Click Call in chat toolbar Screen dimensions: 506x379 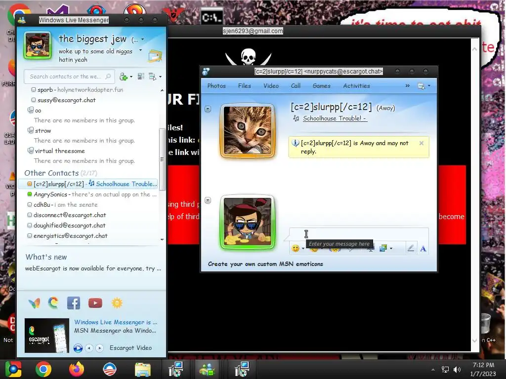tap(295, 86)
